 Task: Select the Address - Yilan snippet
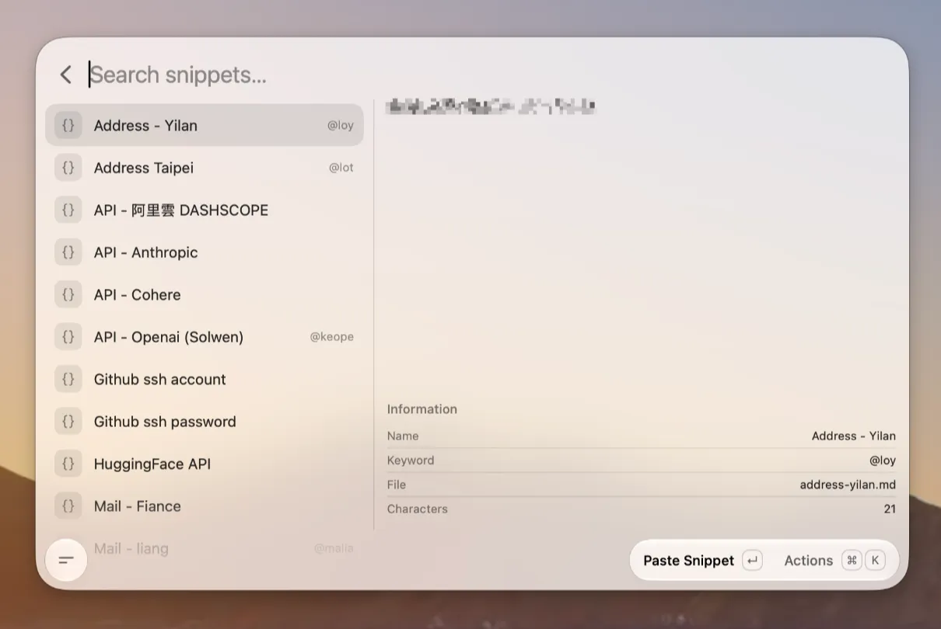tap(205, 125)
